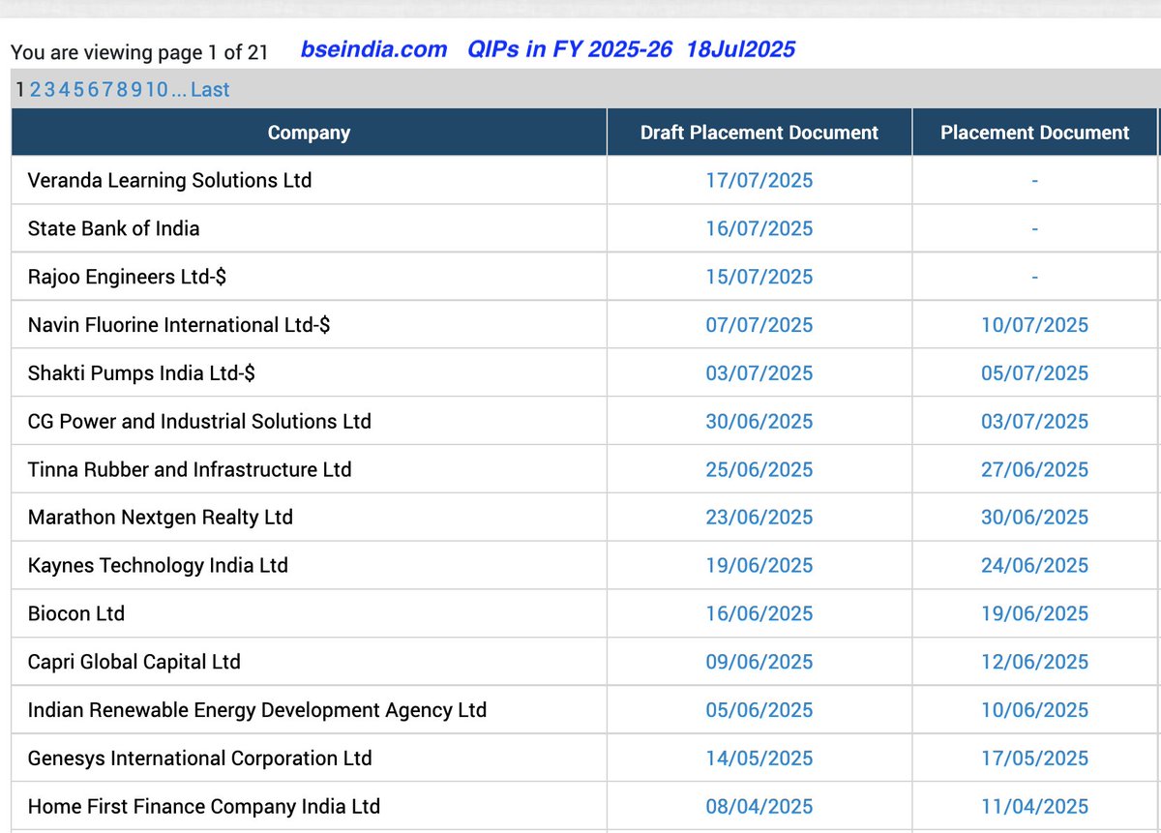Select Shakti Pumps India Ltd-$ name

pos(142,373)
